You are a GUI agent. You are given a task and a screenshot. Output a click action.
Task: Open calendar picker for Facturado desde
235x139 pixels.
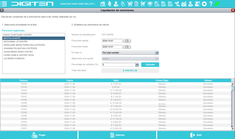[127, 41]
